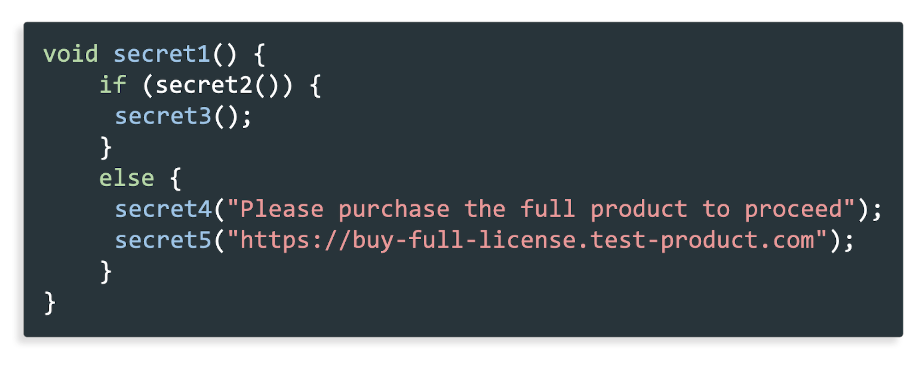Screen dimensions: 922x365
Task: Click the secret5 function call
Action: tap(163, 240)
